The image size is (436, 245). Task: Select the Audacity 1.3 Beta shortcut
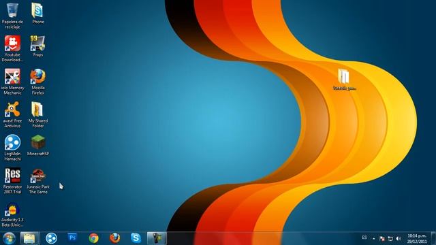[x=12, y=214]
